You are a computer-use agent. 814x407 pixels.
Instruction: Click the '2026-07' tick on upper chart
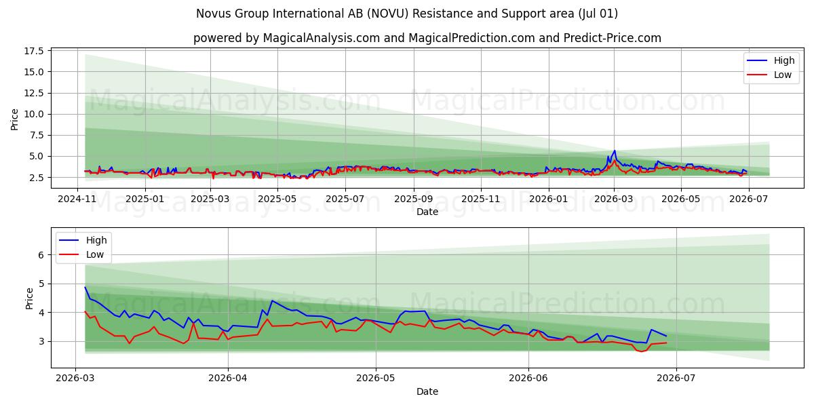point(749,199)
